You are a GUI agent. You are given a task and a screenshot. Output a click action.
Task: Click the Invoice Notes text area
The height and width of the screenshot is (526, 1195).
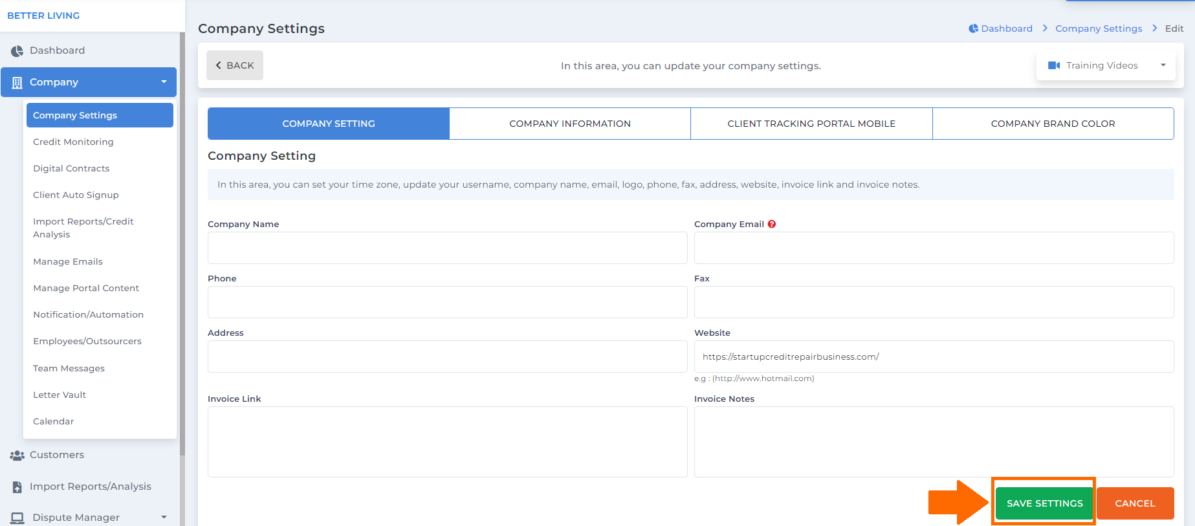[x=934, y=442]
